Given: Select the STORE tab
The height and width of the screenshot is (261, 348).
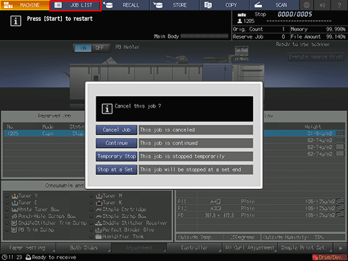Looking at the screenshot, I should 175,5.
